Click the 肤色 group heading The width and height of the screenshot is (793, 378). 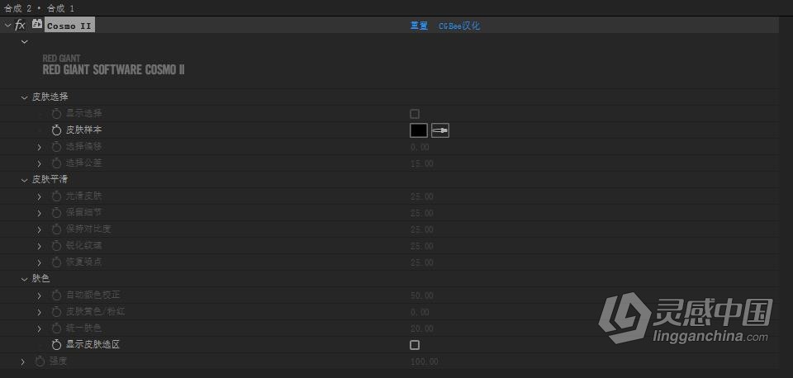click(41, 278)
